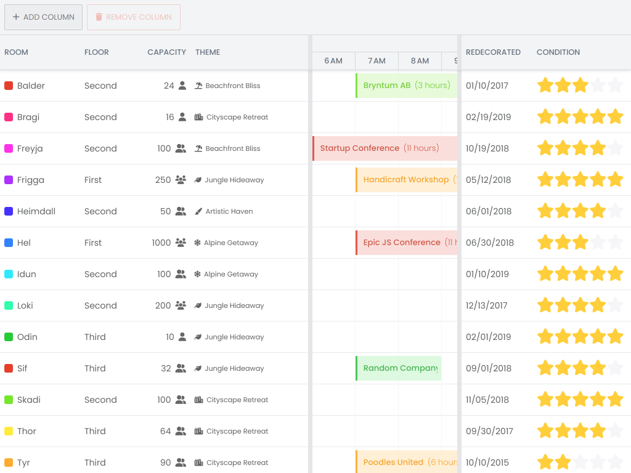This screenshot has height=473, width=631.
Task: Set Balder condition to five stars
Action: [616, 85]
